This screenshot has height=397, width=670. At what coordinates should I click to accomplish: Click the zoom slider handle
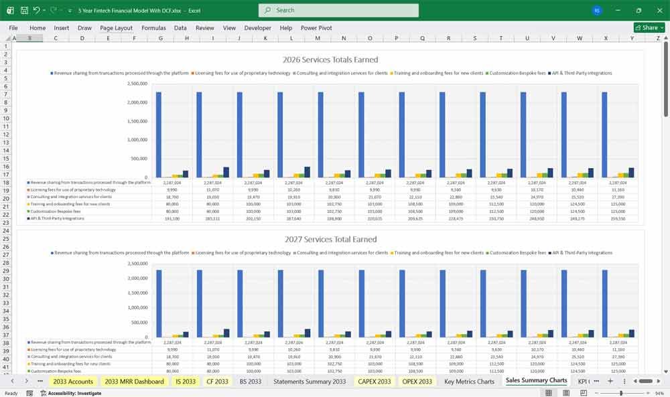(621, 393)
